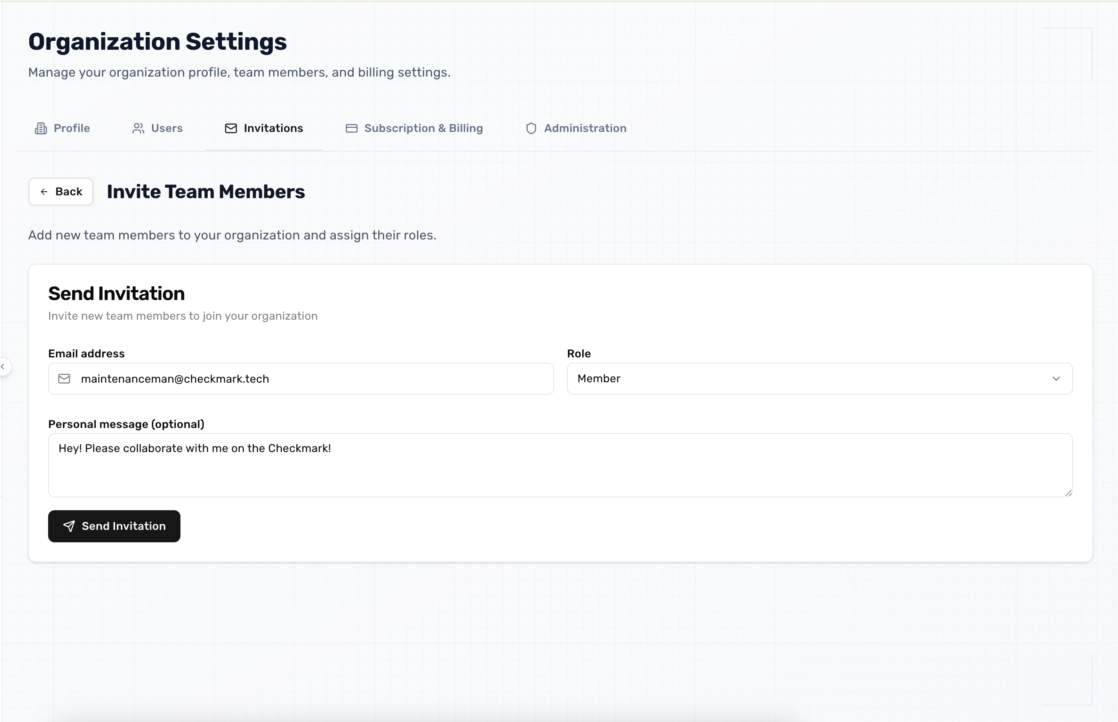Go to the Administration tab
The image size is (1118, 722).
(x=585, y=128)
